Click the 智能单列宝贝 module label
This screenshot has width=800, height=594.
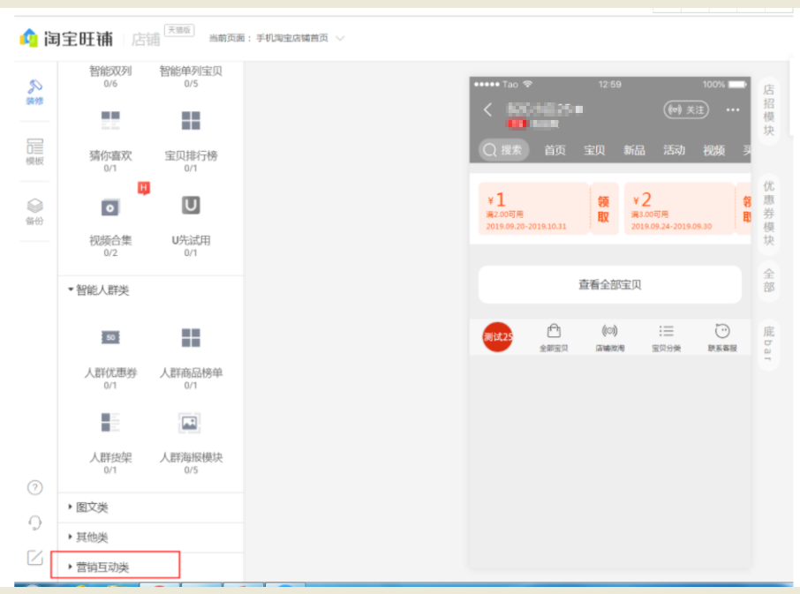[191, 71]
